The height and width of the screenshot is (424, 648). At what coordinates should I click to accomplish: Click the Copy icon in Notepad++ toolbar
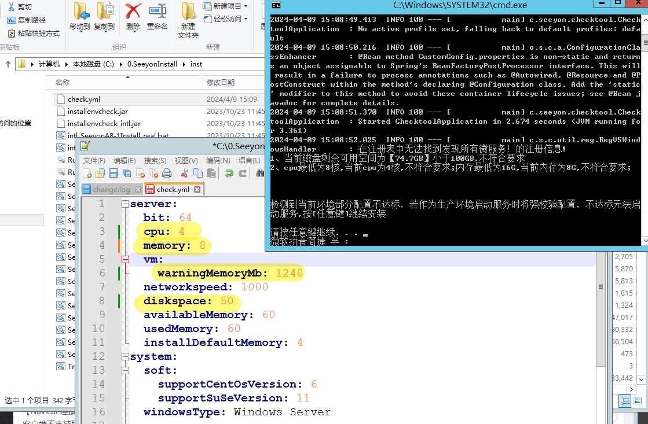point(198,174)
